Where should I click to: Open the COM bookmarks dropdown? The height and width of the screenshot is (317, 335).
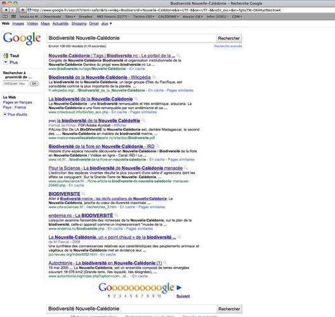coord(237,16)
